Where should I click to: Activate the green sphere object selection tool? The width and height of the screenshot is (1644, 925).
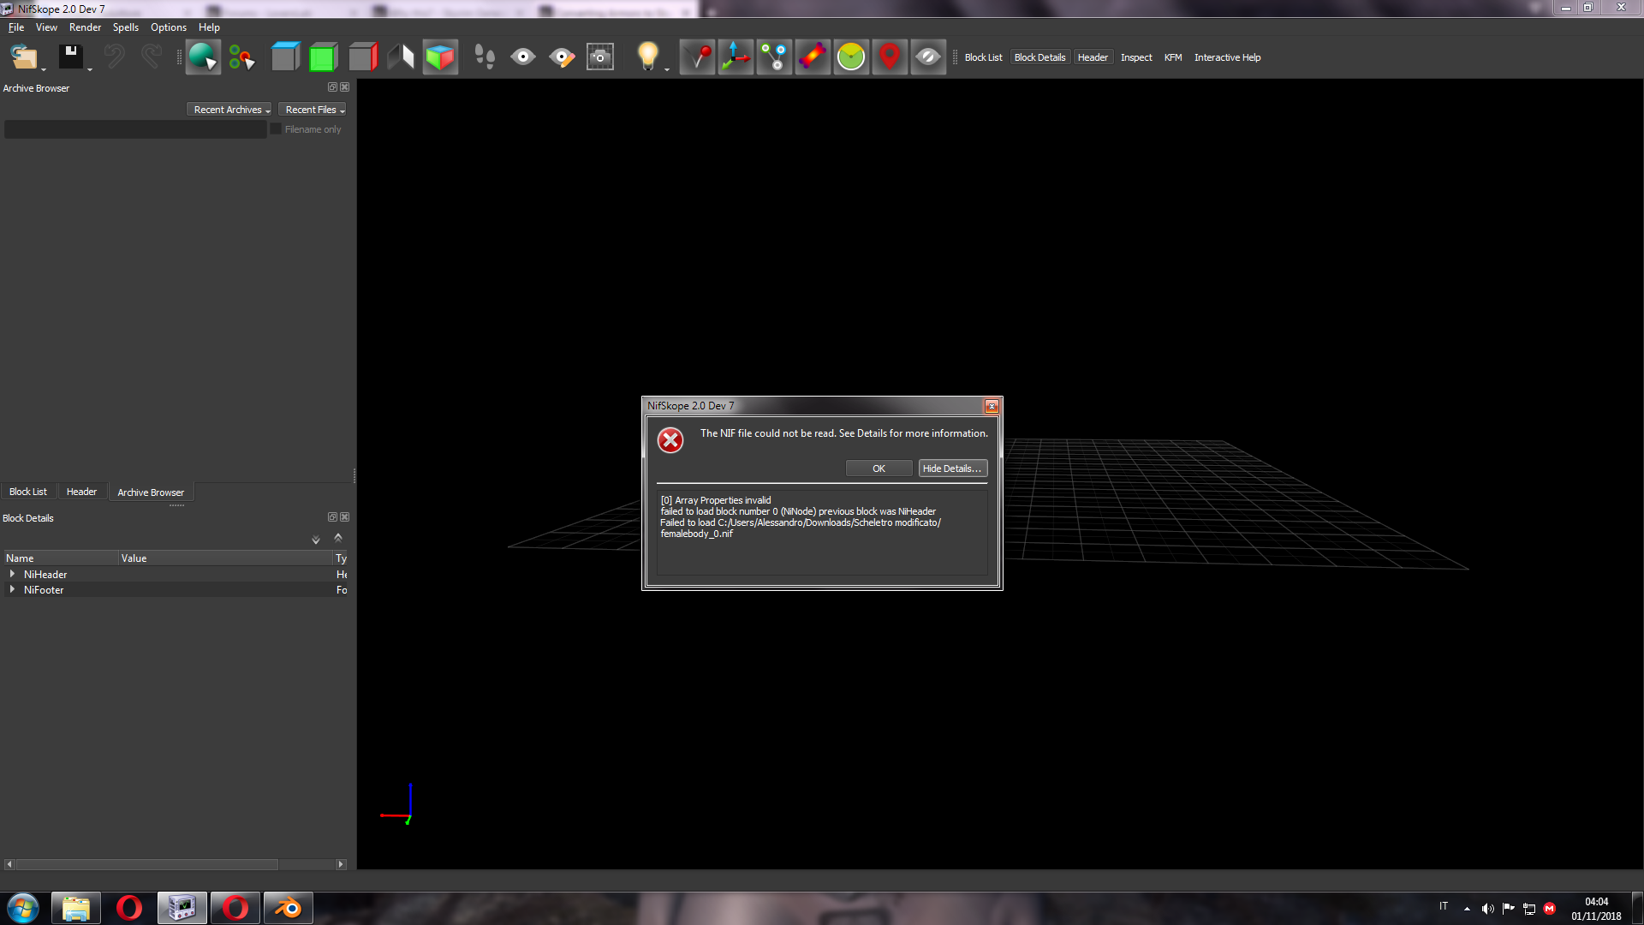(203, 57)
